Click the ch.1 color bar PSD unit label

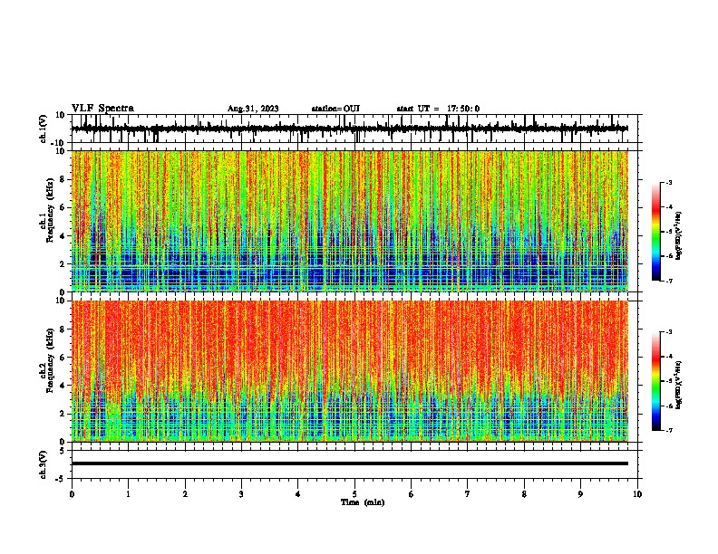pos(678,236)
